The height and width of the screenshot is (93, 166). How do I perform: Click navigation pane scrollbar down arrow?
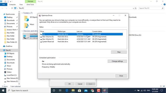19,84
